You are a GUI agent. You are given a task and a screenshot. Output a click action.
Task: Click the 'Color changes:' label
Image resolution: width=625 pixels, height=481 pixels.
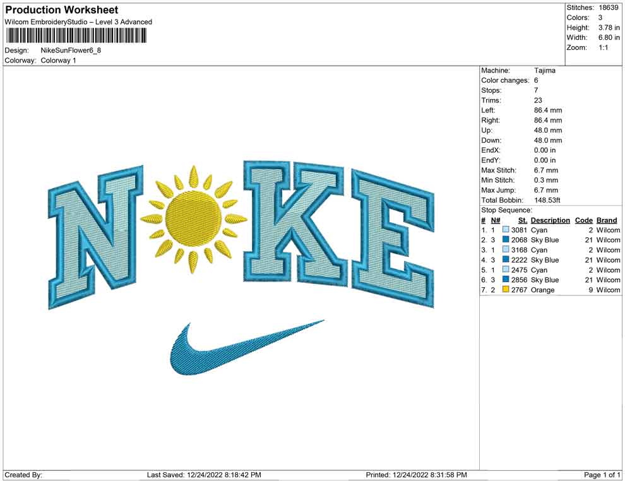[505, 81]
